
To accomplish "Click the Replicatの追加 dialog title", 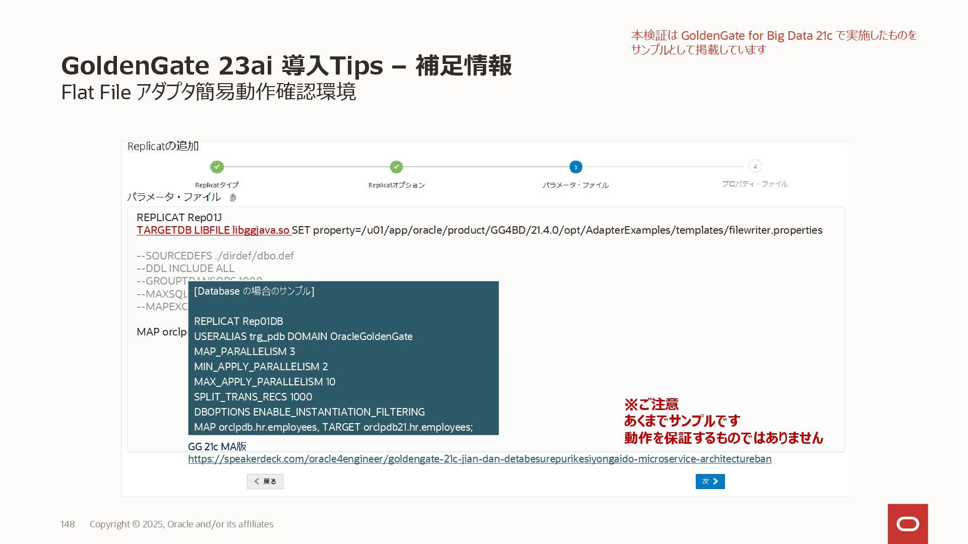I will 163,146.
